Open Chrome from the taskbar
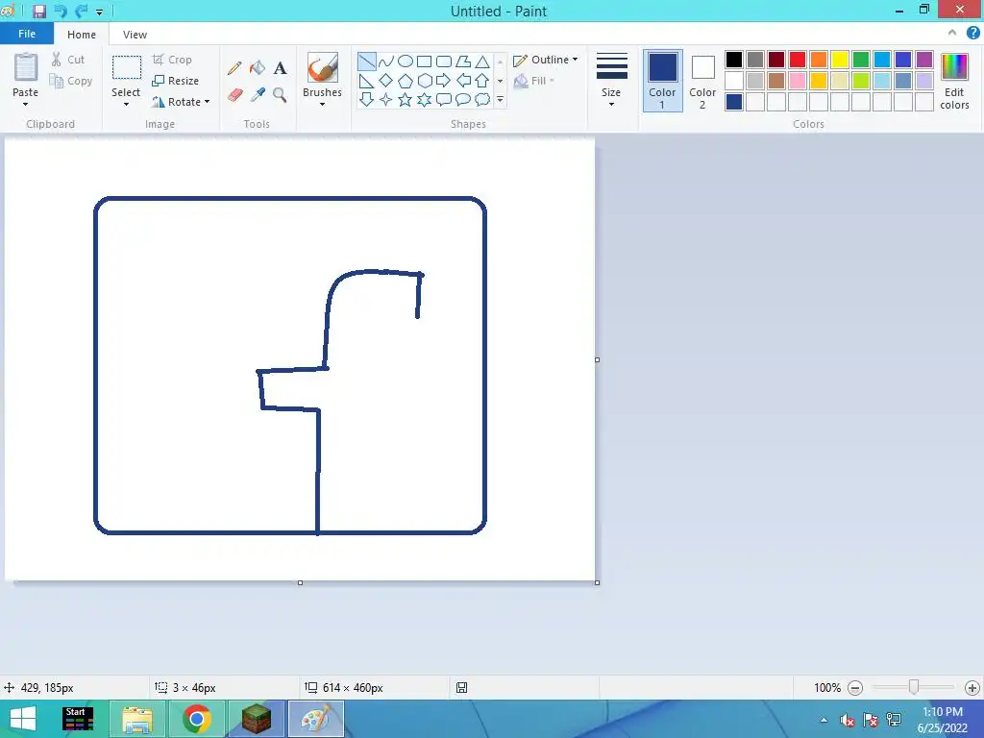 [x=196, y=719]
